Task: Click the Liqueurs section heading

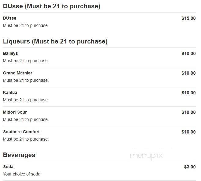Action: (55, 41)
